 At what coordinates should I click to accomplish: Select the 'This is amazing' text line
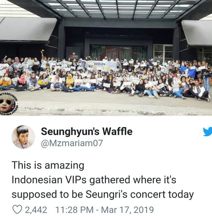[48, 165]
